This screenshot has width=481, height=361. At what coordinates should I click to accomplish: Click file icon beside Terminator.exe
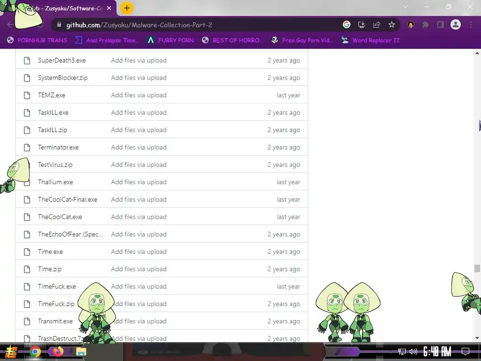pos(27,147)
